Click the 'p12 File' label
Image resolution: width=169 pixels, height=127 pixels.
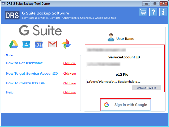click(x=122, y=75)
